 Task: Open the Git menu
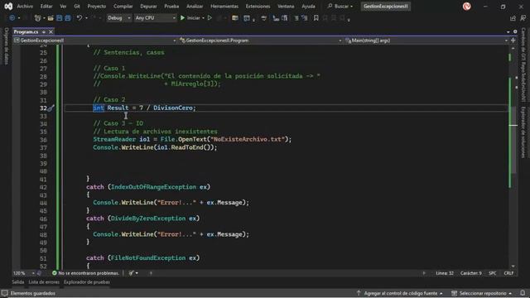coord(77,6)
